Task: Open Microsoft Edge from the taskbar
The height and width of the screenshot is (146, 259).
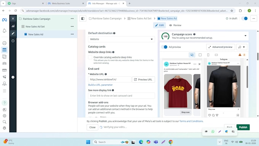Action: point(141,142)
